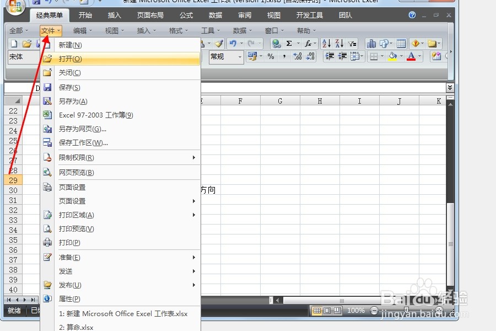
Task: Click the Office button orb
Action: 15,7
